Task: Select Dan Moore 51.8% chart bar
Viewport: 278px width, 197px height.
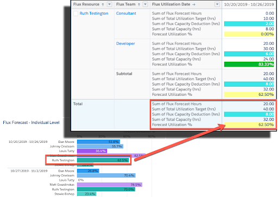Action: 98,142
